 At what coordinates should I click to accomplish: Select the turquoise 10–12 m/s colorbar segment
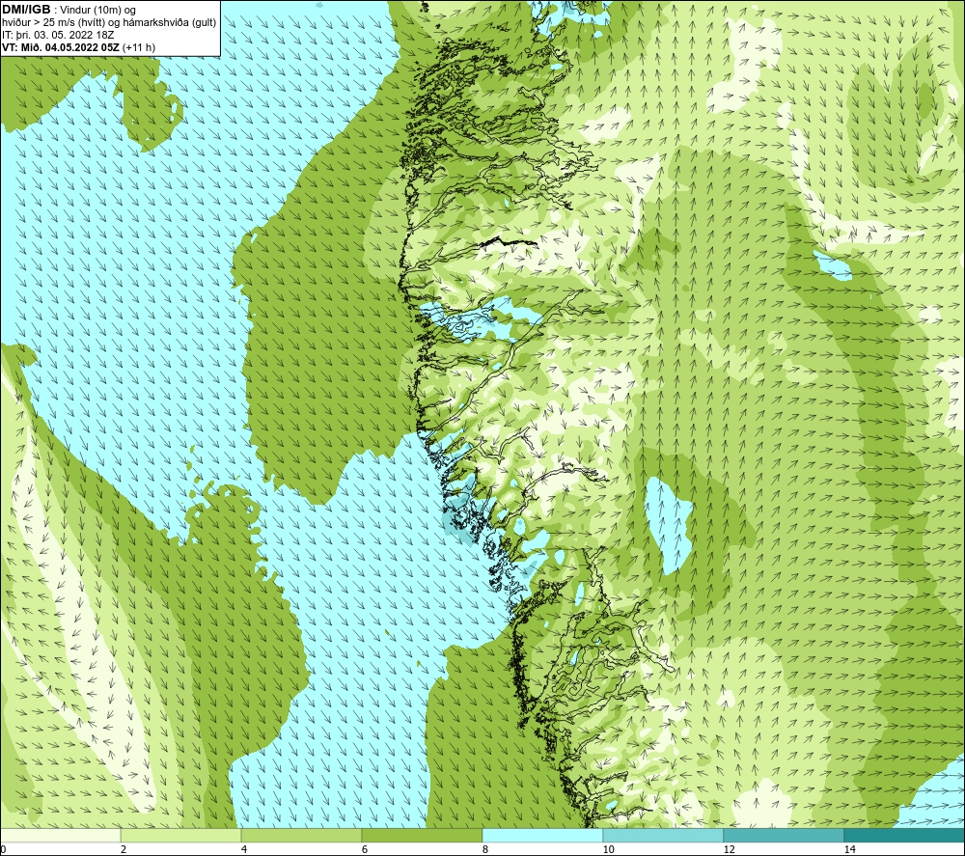point(663,835)
